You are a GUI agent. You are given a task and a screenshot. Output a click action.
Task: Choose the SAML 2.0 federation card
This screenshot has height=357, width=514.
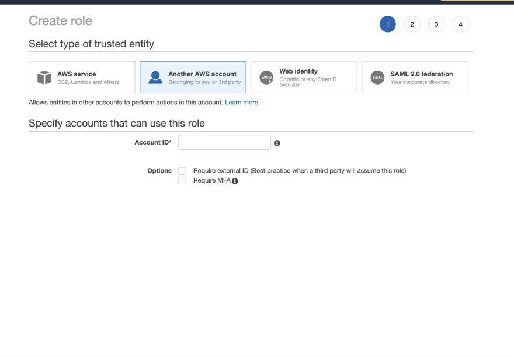[x=415, y=78]
